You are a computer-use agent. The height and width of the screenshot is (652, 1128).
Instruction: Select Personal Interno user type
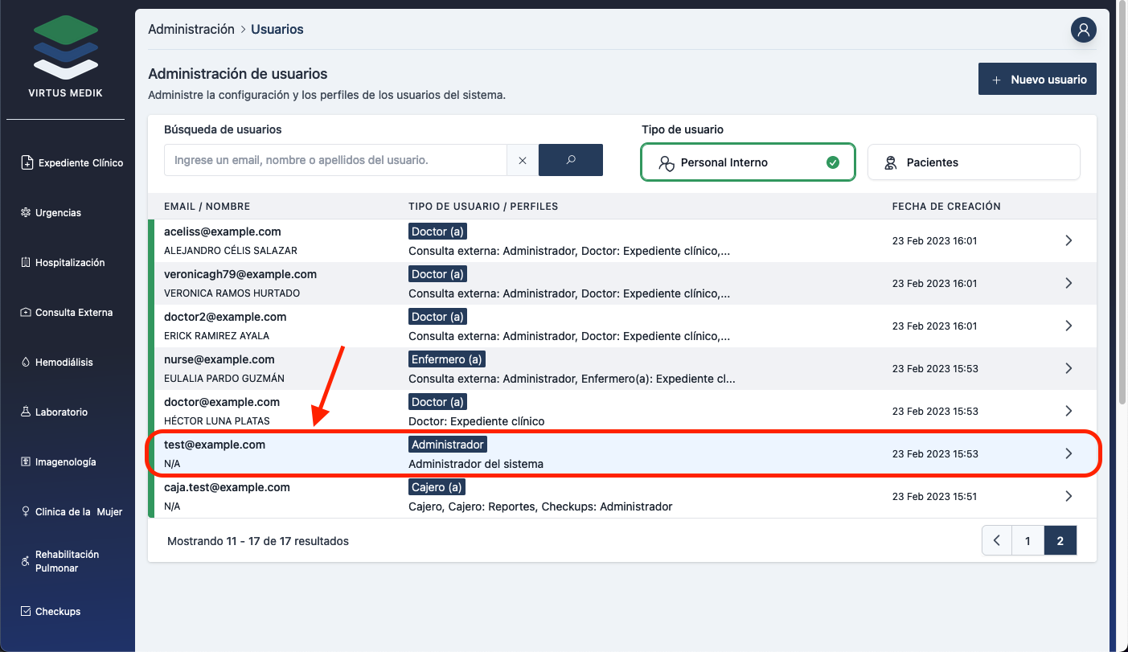coord(747,162)
